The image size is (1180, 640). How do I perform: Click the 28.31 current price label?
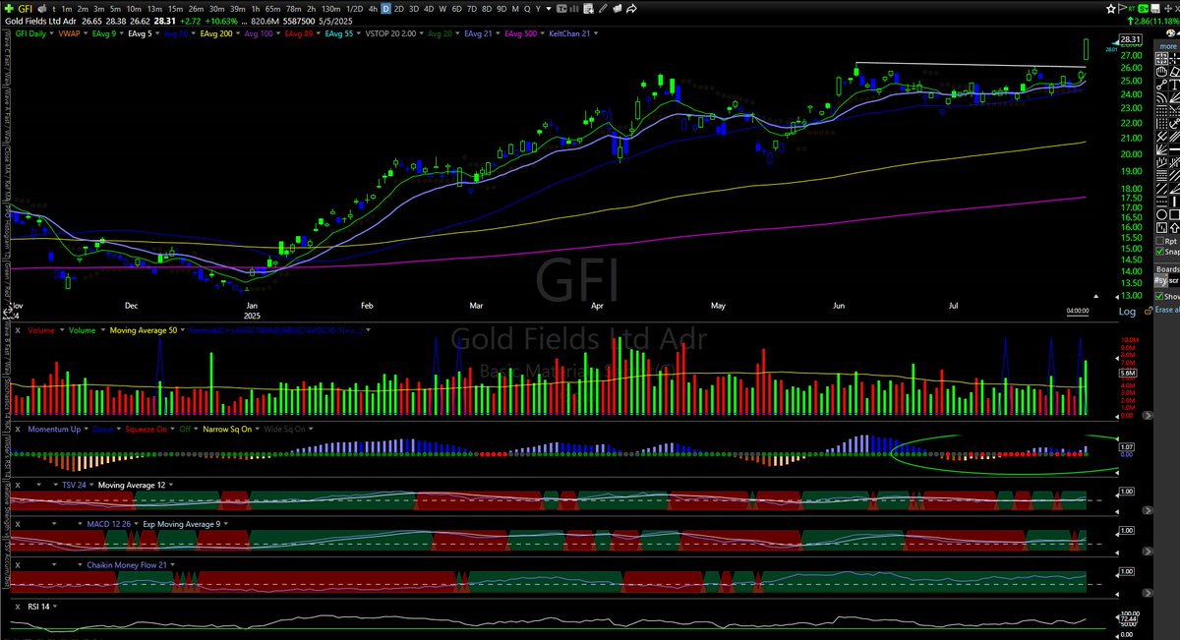pyautogui.click(x=1131, y=39)
